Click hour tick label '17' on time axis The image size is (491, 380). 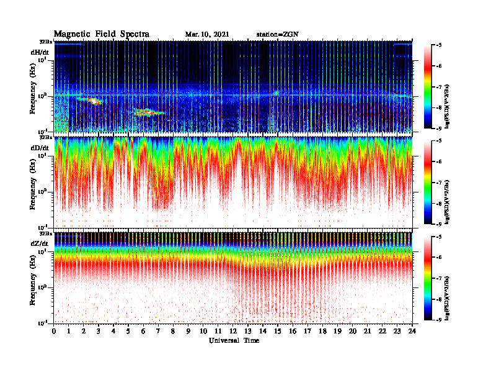coord(308,331)
